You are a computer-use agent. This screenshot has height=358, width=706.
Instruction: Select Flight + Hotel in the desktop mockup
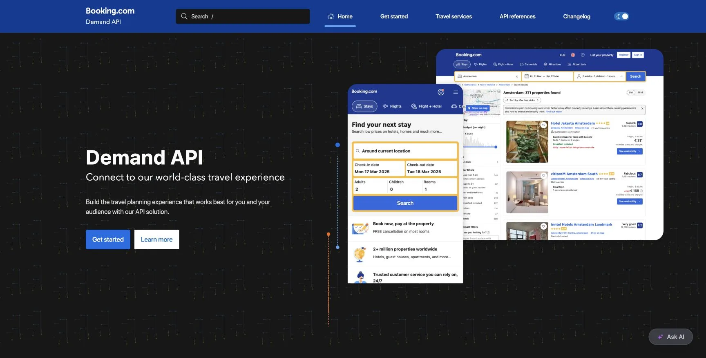pos(503,64)
